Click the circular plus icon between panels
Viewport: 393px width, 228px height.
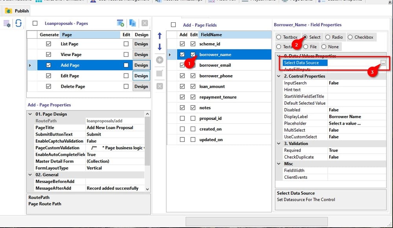coord(160,60)
